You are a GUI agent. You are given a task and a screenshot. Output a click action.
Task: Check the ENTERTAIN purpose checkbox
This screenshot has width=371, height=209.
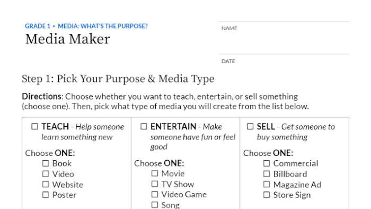tap(144, 126)
